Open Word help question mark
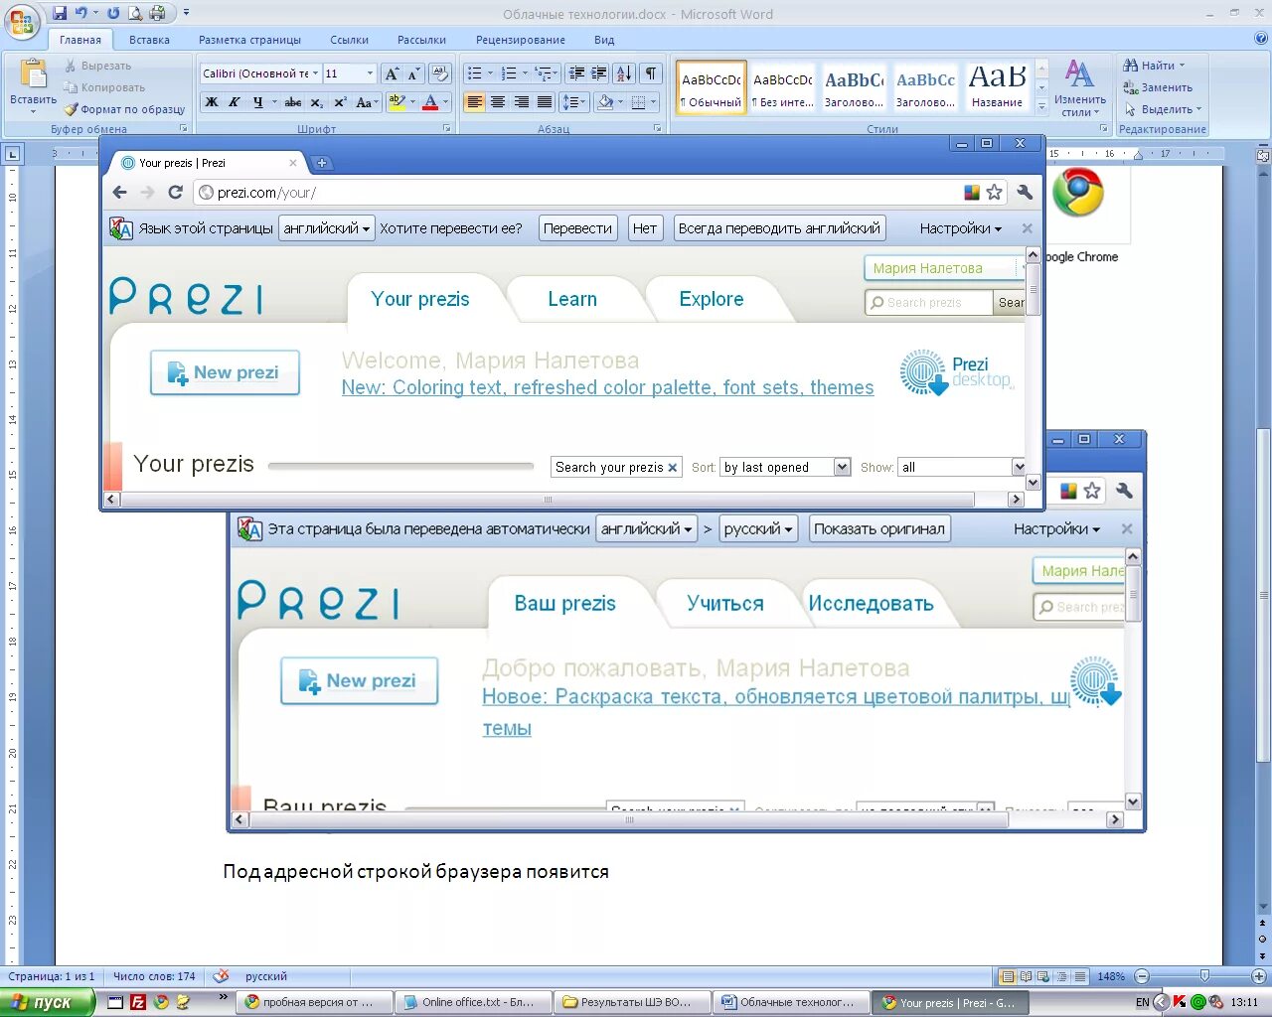 1261,39
